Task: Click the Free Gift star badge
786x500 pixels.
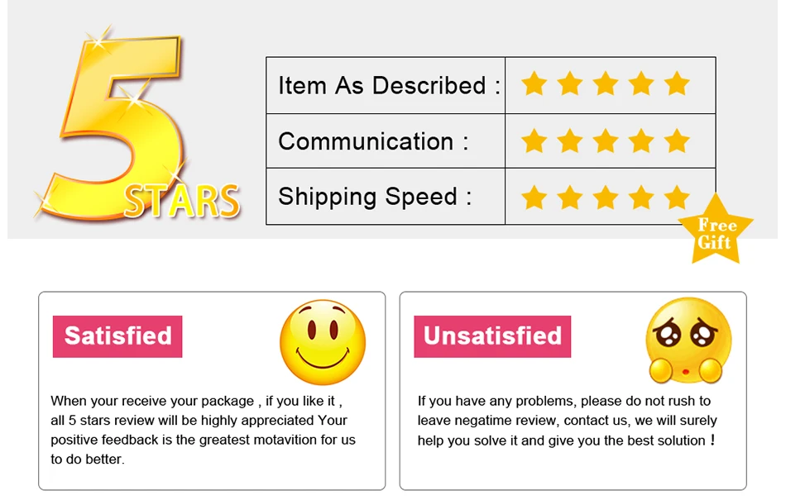Action: click(x=716, y=230)
